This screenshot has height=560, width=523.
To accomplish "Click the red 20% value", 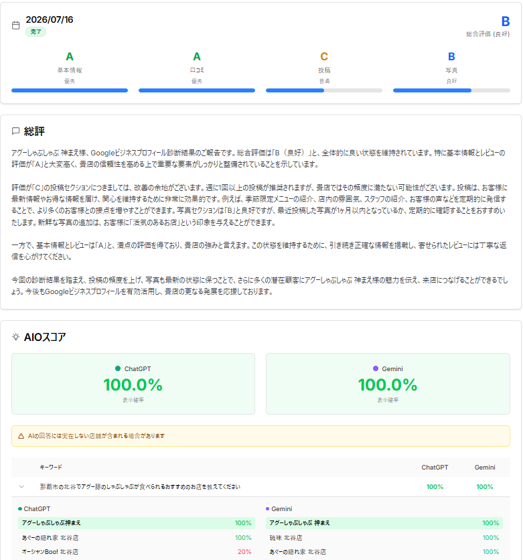I will tap(244, 552).
